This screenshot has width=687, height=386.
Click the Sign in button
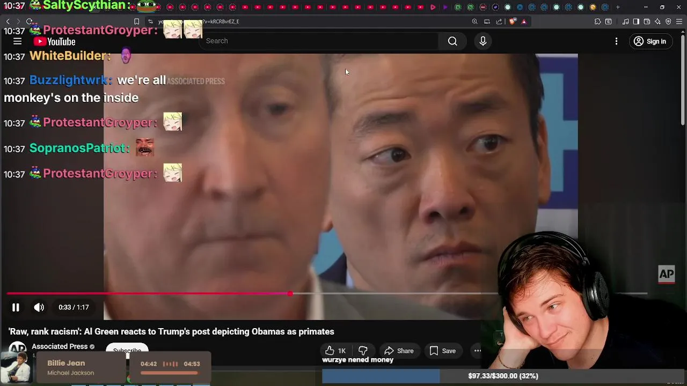(650, 41)
